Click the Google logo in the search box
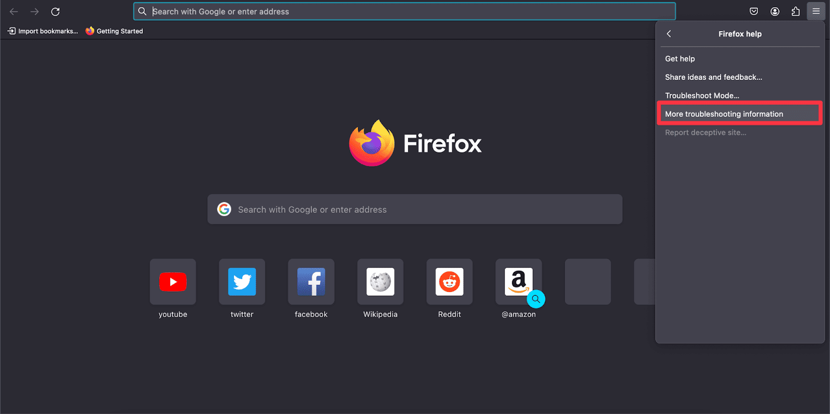The height and width of the screenshot is (414, 830). tap(224, 209)
